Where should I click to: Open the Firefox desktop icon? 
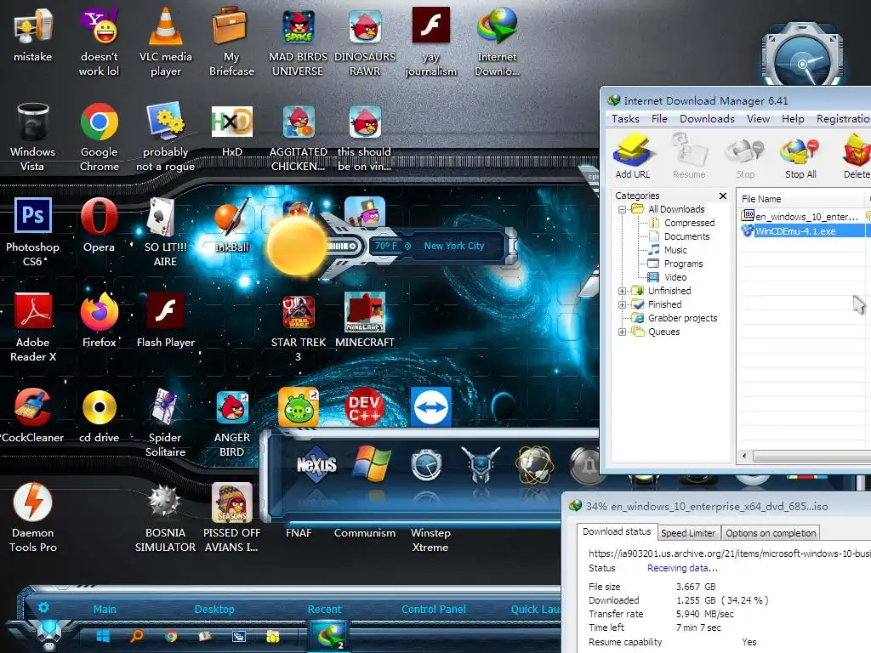coord(100,321)
